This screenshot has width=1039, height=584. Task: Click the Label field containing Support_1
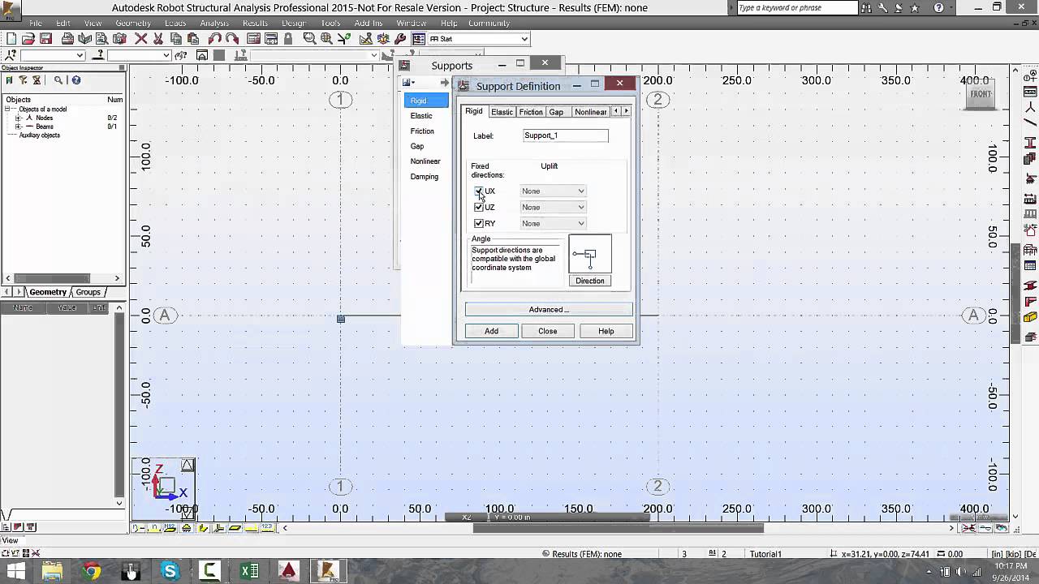tap(566, 135)
